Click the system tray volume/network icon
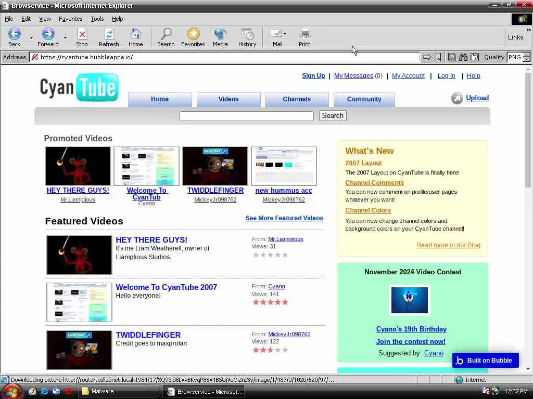This screenshot has width=533, height=399. 496,391
